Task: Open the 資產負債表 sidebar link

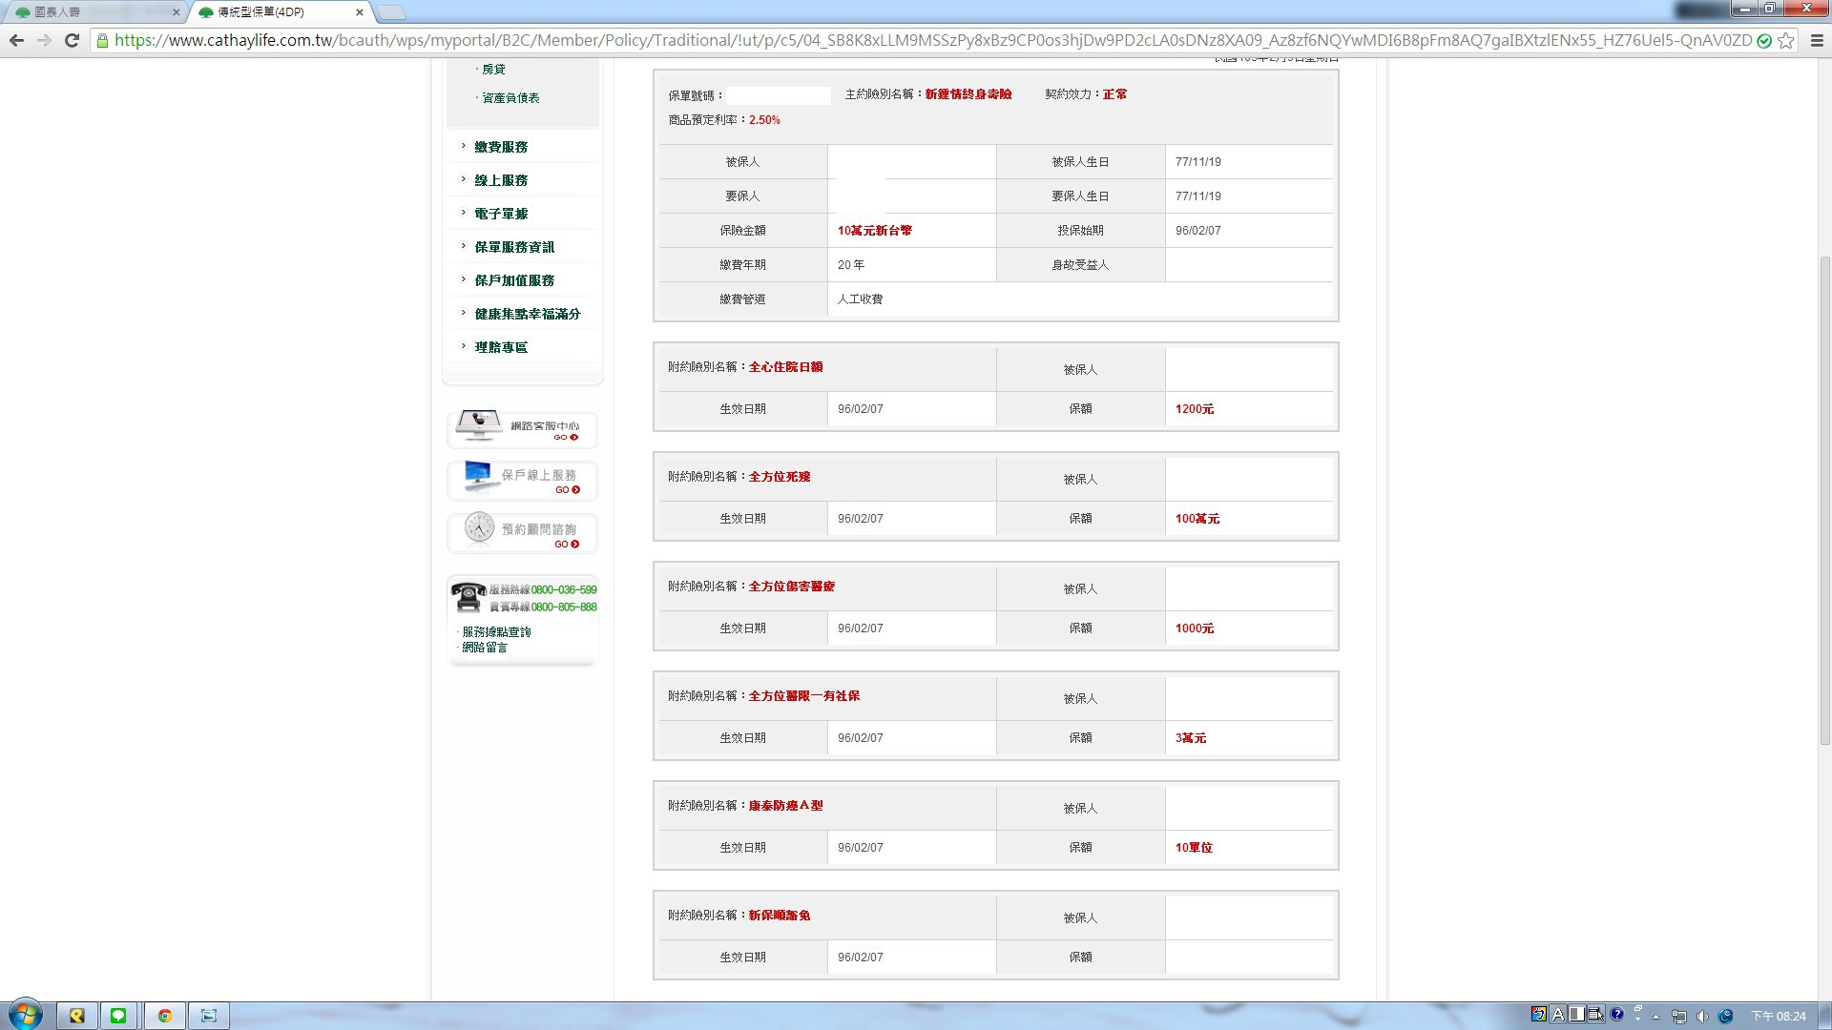Action: click(510, 98)
